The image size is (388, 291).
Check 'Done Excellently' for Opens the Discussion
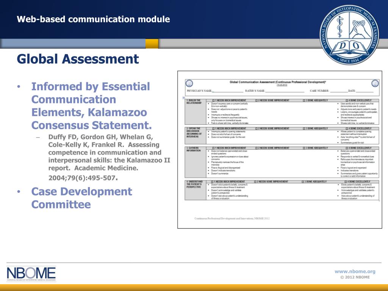pos(347,128)
